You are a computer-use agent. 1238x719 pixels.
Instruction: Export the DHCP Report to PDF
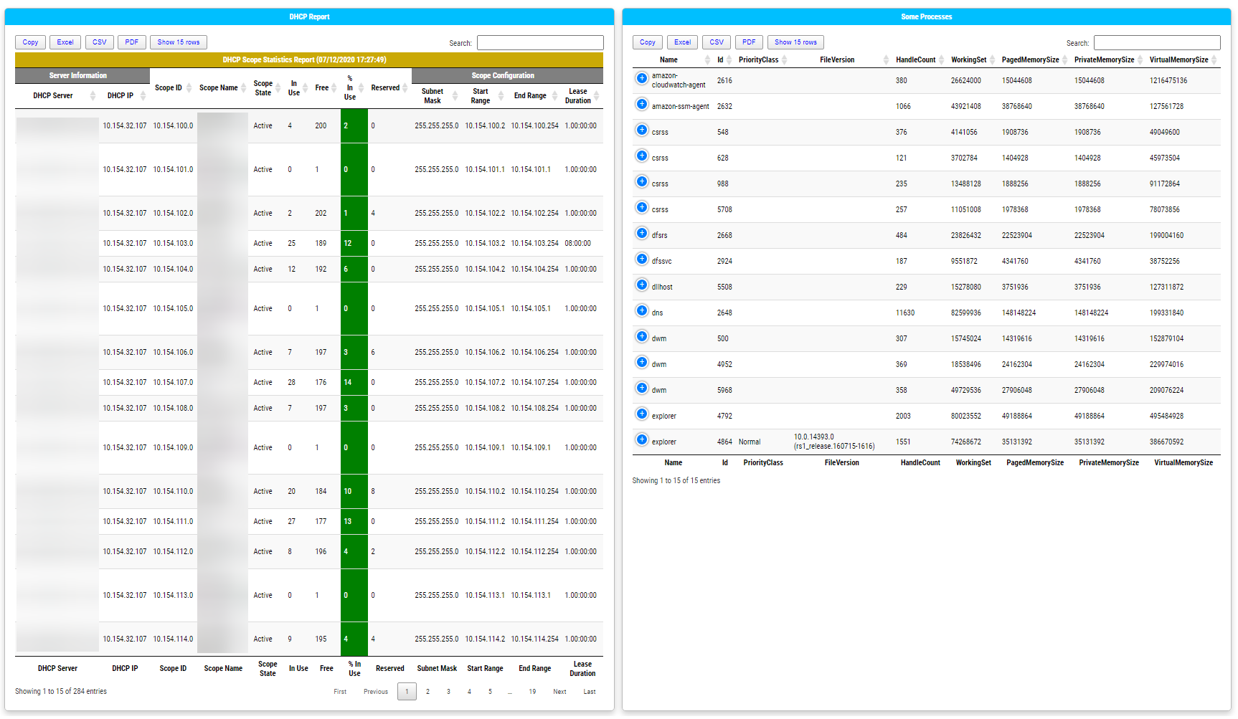click(131, 42)
